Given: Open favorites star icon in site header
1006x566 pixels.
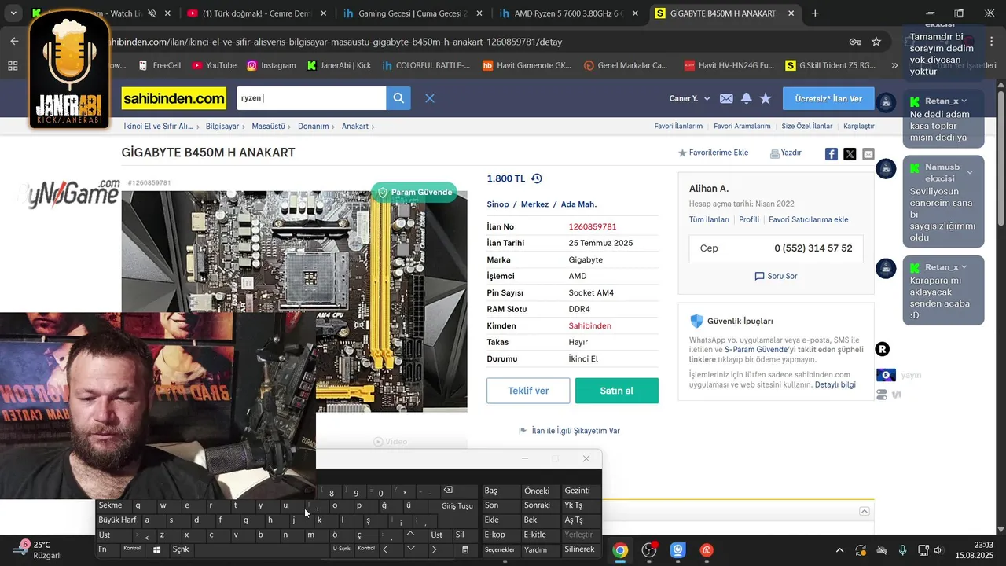Looking at the screenshot, I should (766, 98).
